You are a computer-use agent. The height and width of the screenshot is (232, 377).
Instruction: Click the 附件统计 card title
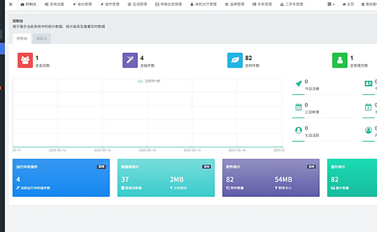click(233, 166)
